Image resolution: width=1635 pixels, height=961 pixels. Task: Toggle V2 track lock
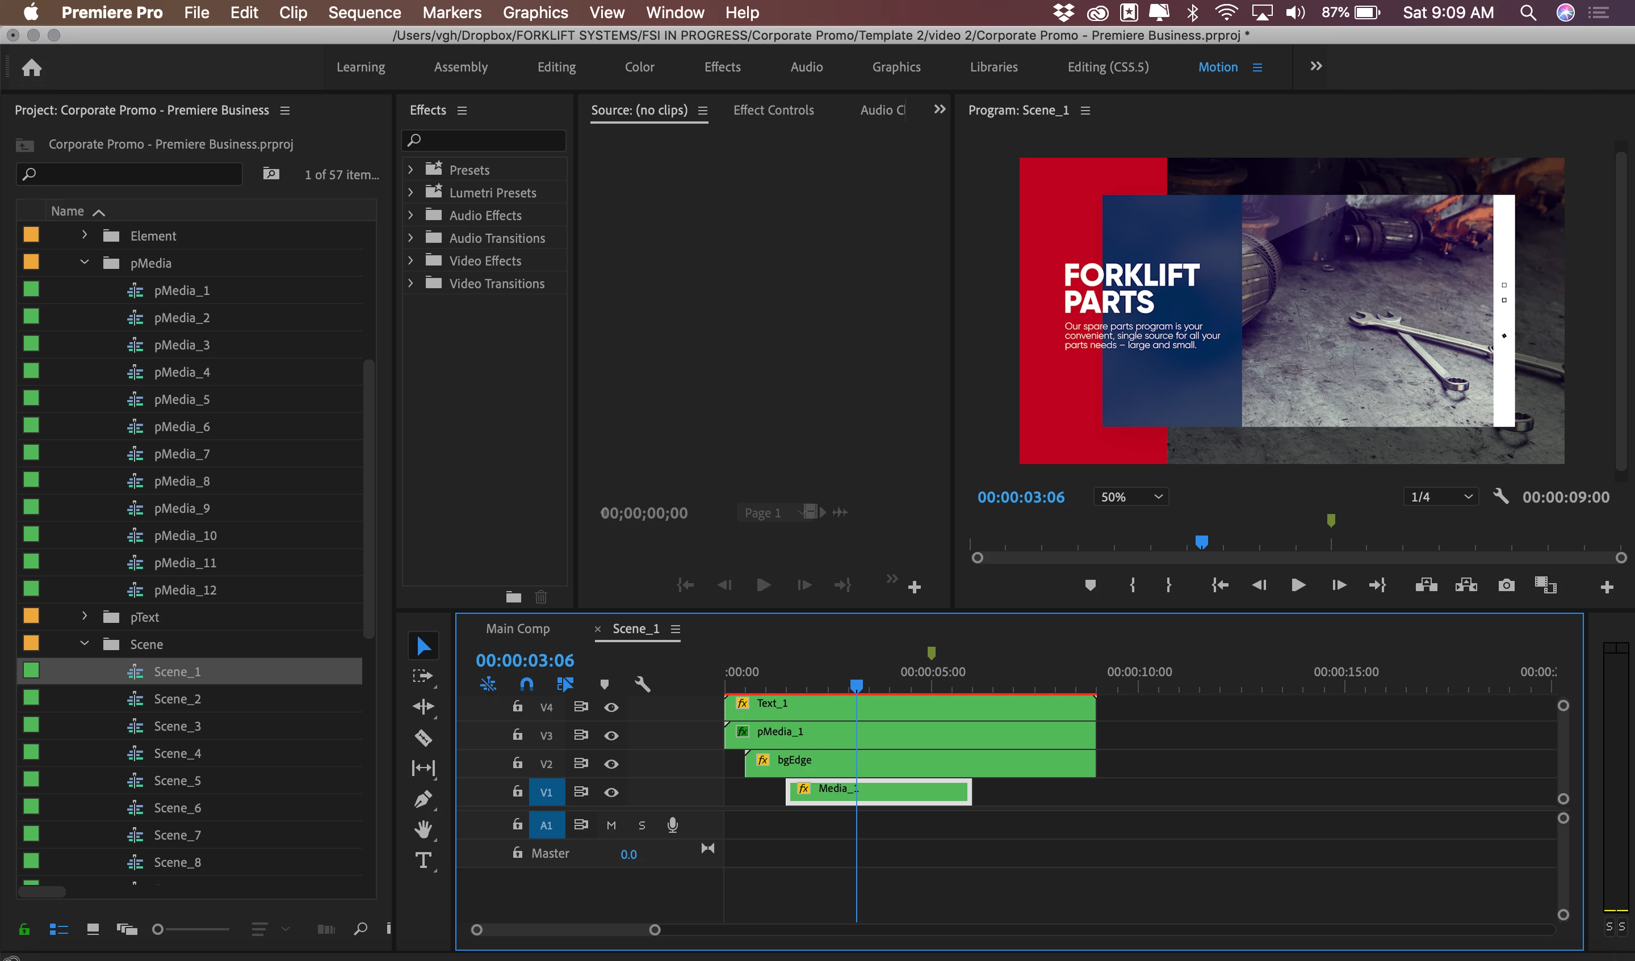pos(517,763)
